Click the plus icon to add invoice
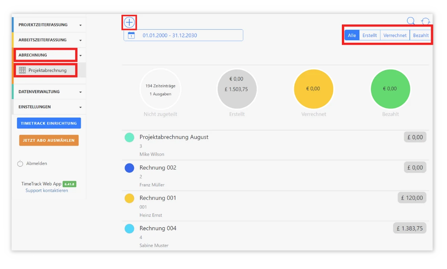The width and height of the screenshot is (447, 269). click(129, 23)
